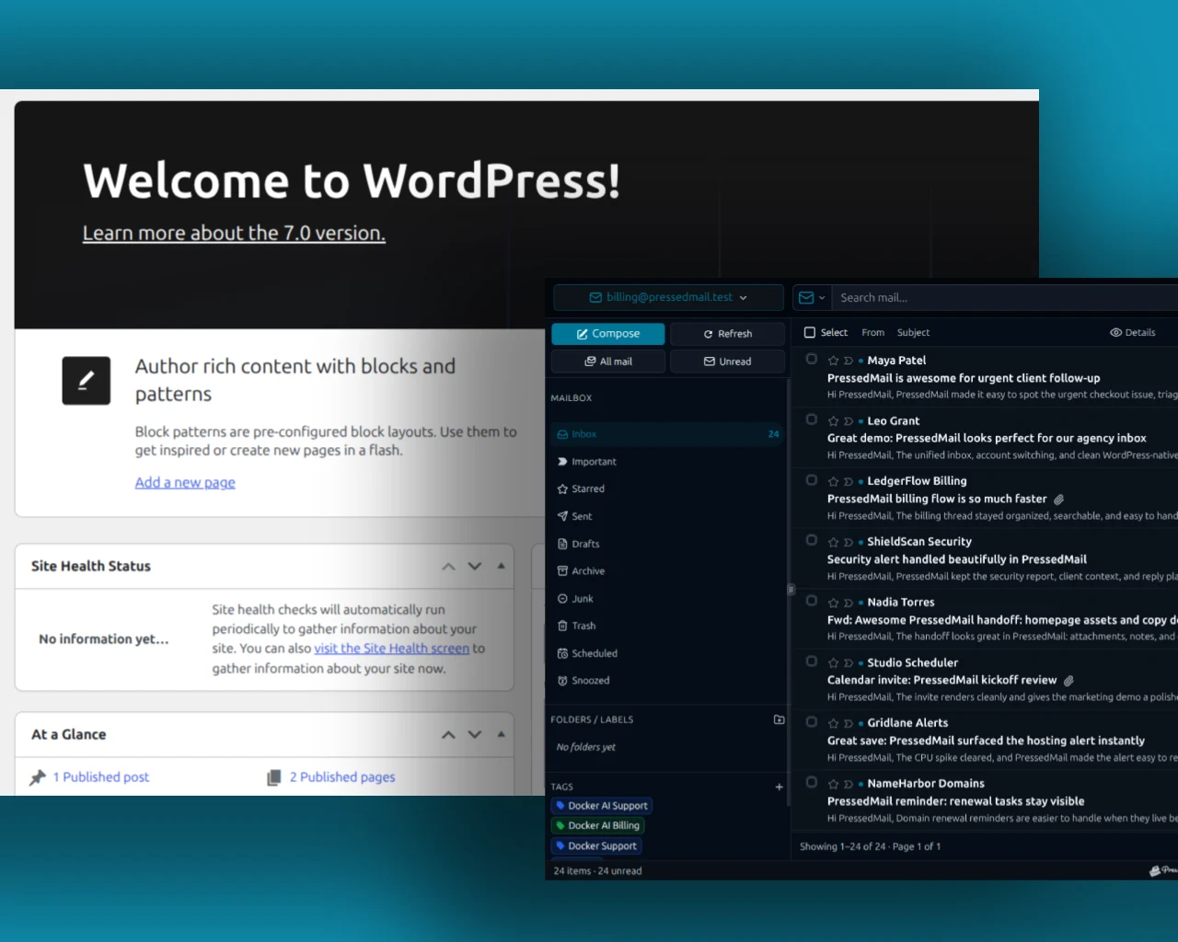Mark NameHarbor Domains email as important
The width and height of the screenshot is (1178, 942).
click(x=849, y=784)
